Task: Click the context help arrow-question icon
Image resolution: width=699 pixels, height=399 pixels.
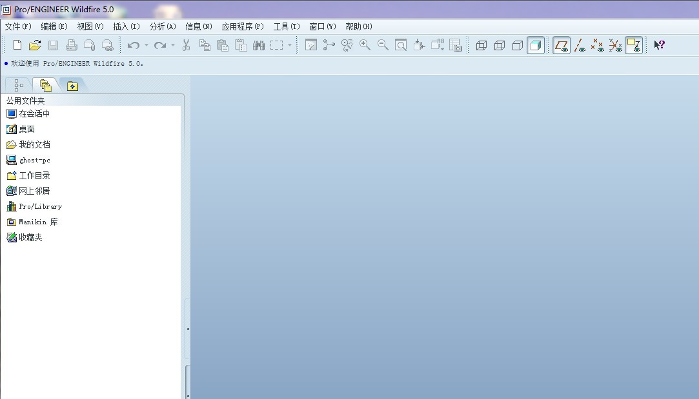Action: tap(660, 45)
